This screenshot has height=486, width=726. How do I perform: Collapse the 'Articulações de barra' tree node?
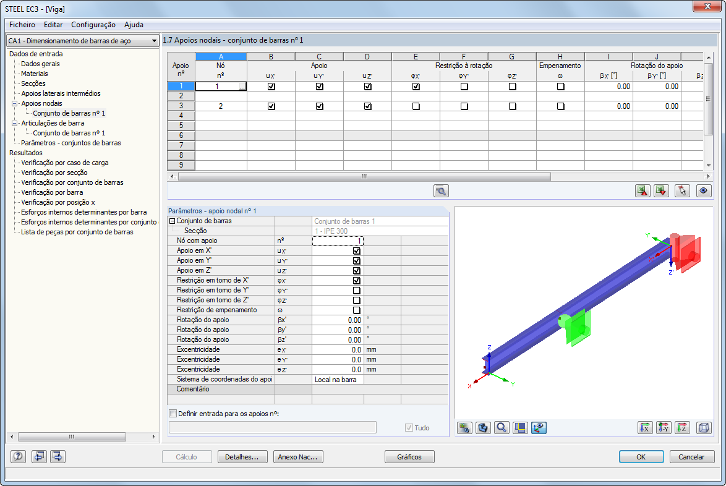[14, 123]
